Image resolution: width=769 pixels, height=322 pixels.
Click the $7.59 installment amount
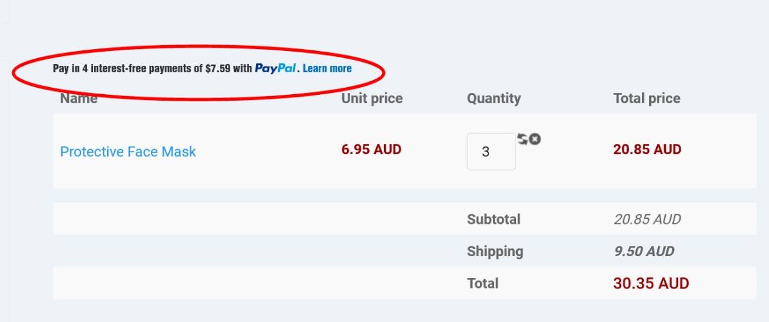[217, 68]
